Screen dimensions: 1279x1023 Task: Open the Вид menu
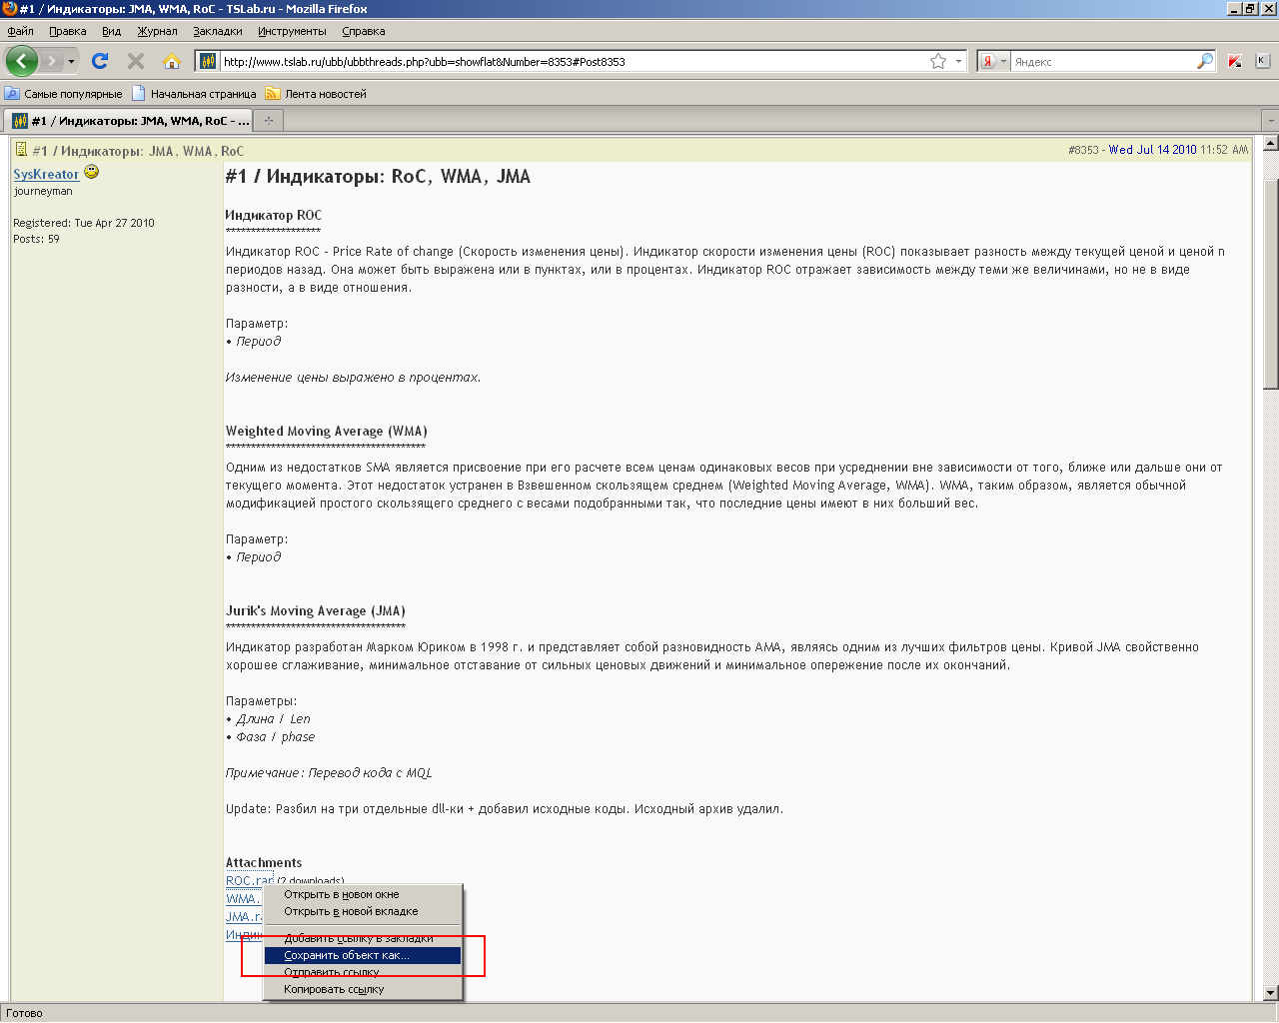coord(111,31)
